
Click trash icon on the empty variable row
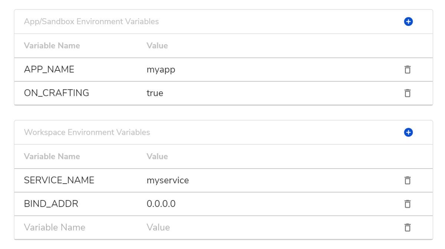pos(408,227)
